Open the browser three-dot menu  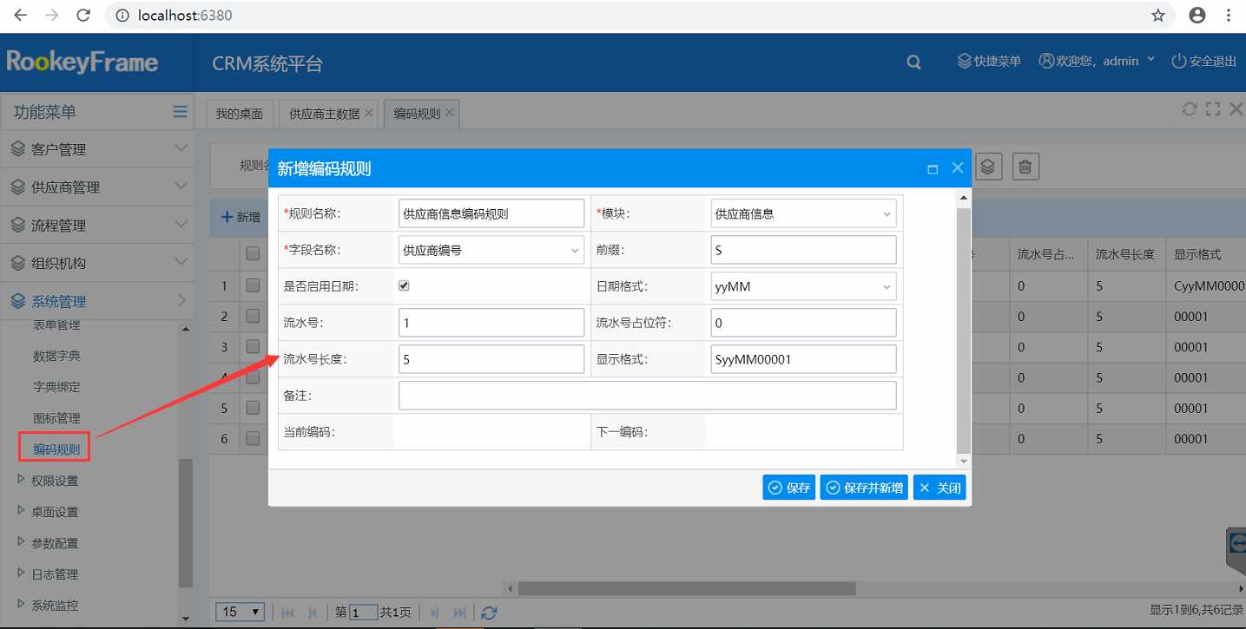click(1229, 15)
